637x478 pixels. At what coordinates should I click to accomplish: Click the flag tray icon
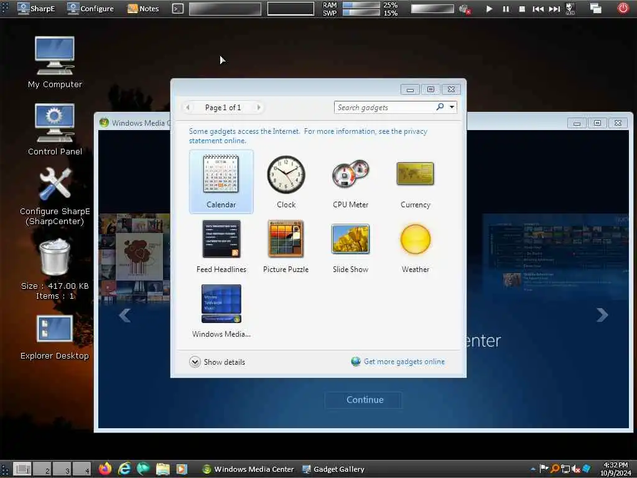(544, 469)
